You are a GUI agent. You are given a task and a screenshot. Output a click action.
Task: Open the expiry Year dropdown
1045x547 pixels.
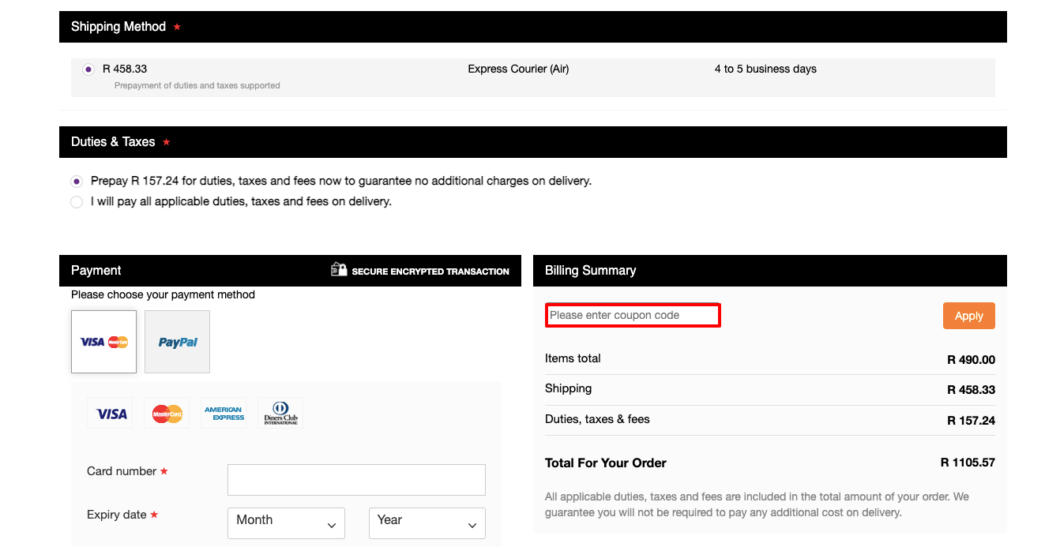pos(427,523)
